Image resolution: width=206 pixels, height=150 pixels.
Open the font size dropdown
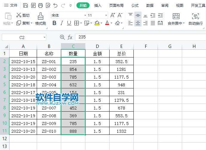point(106,15)
